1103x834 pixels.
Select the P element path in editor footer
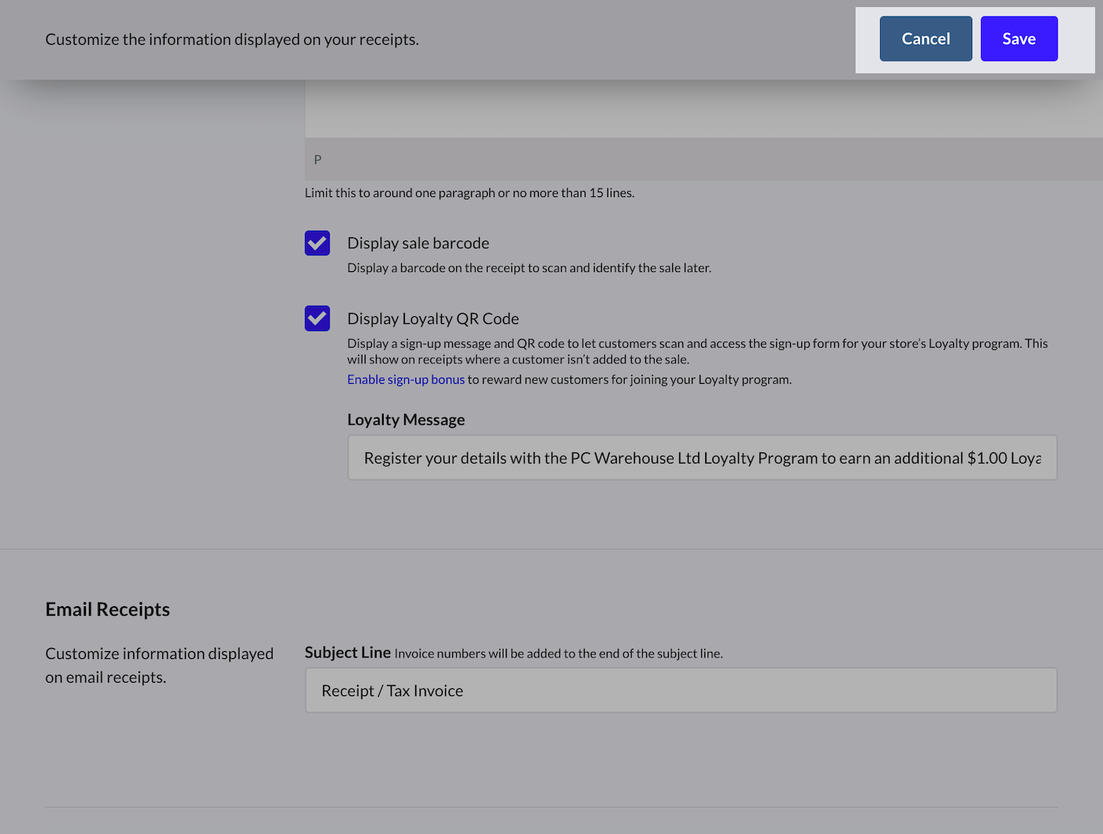[x=318, y=160]
